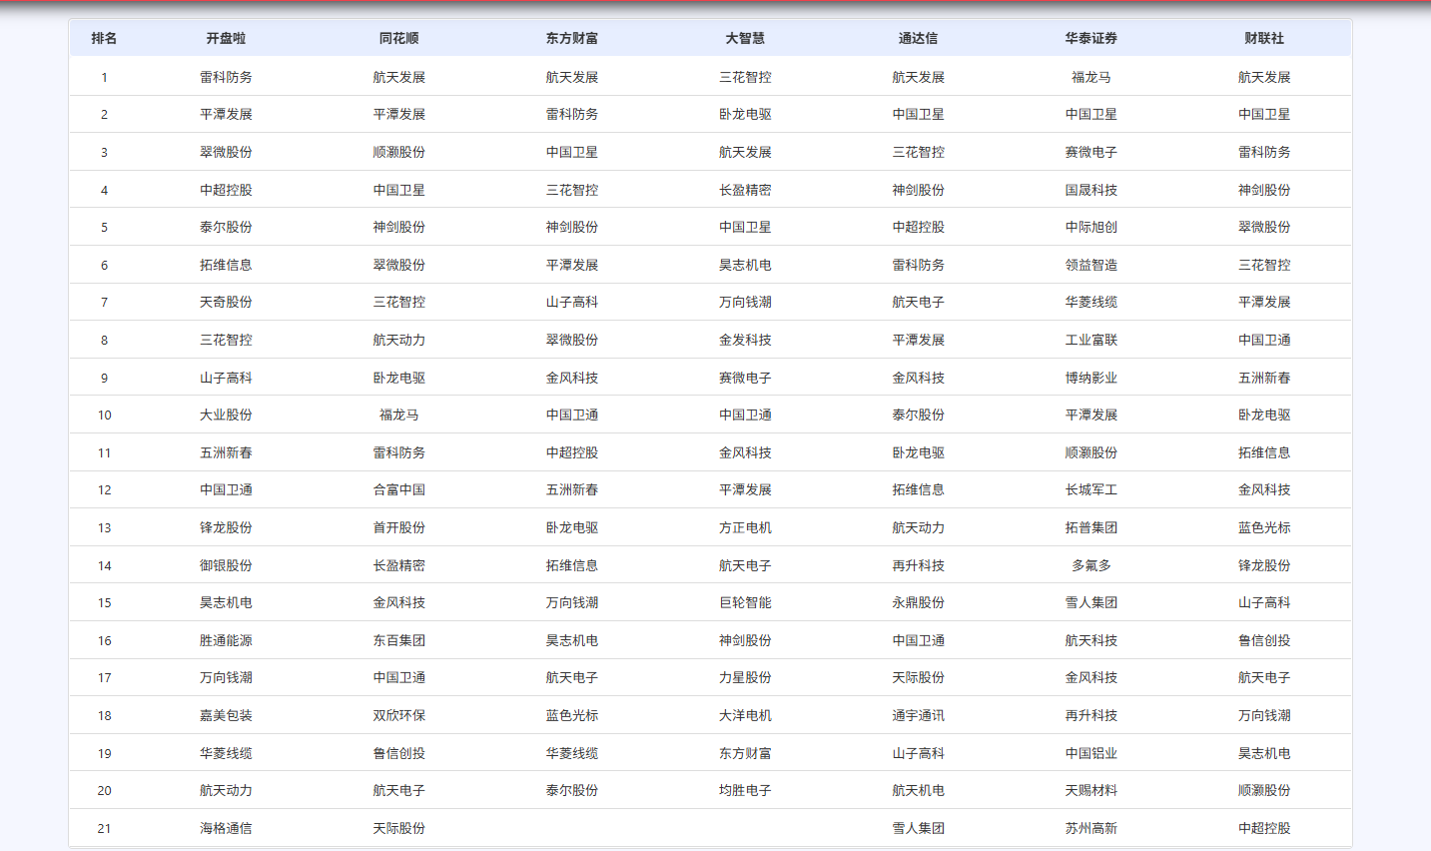Open 顺灏股份 in the 同花顺 column
The image size is (1431, 851).
[x=398, y=152]
